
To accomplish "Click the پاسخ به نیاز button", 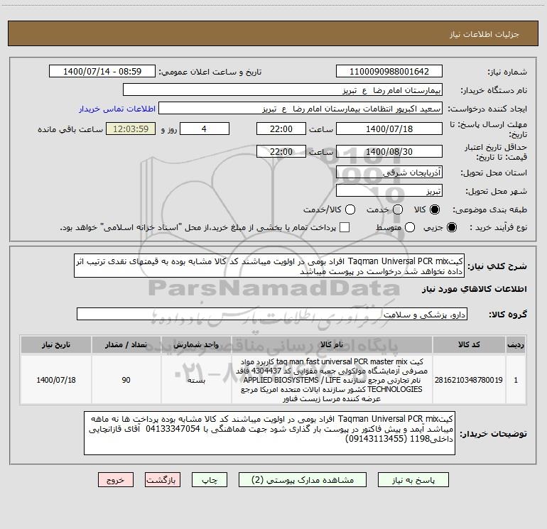I will point(413,480).
